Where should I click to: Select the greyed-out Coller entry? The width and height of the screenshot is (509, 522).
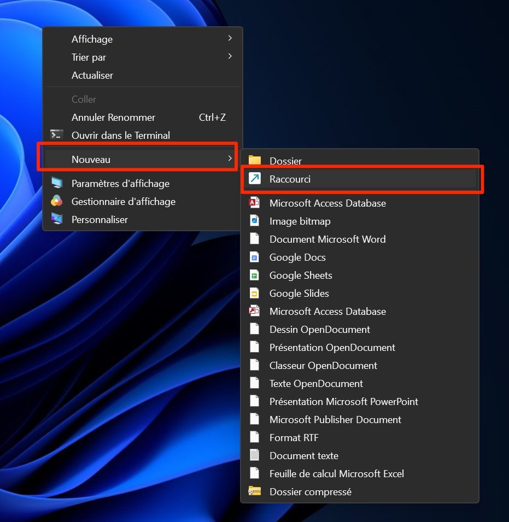[x=142, y=99]
